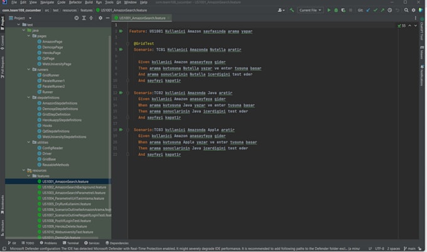Open the Problems tool window button
427x252 pixels.
tap(50, 243)
